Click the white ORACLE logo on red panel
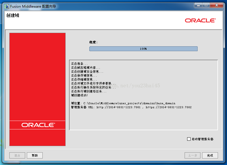227x165 pixels. pos(38,125)
